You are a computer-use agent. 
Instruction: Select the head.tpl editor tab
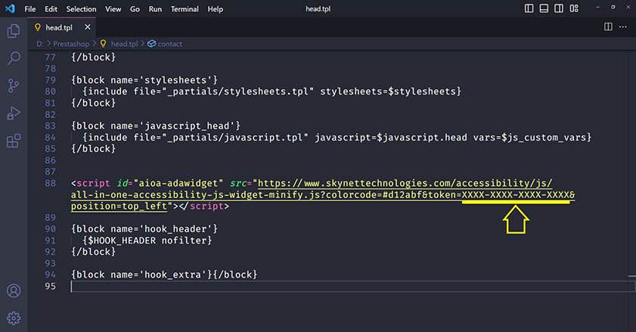pos(62,27)
